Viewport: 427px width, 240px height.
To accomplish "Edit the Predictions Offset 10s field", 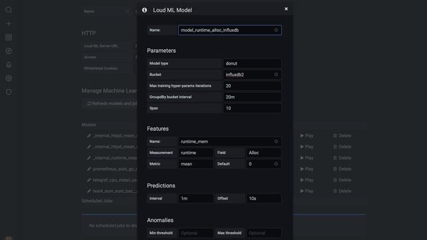I will [264, 199].
